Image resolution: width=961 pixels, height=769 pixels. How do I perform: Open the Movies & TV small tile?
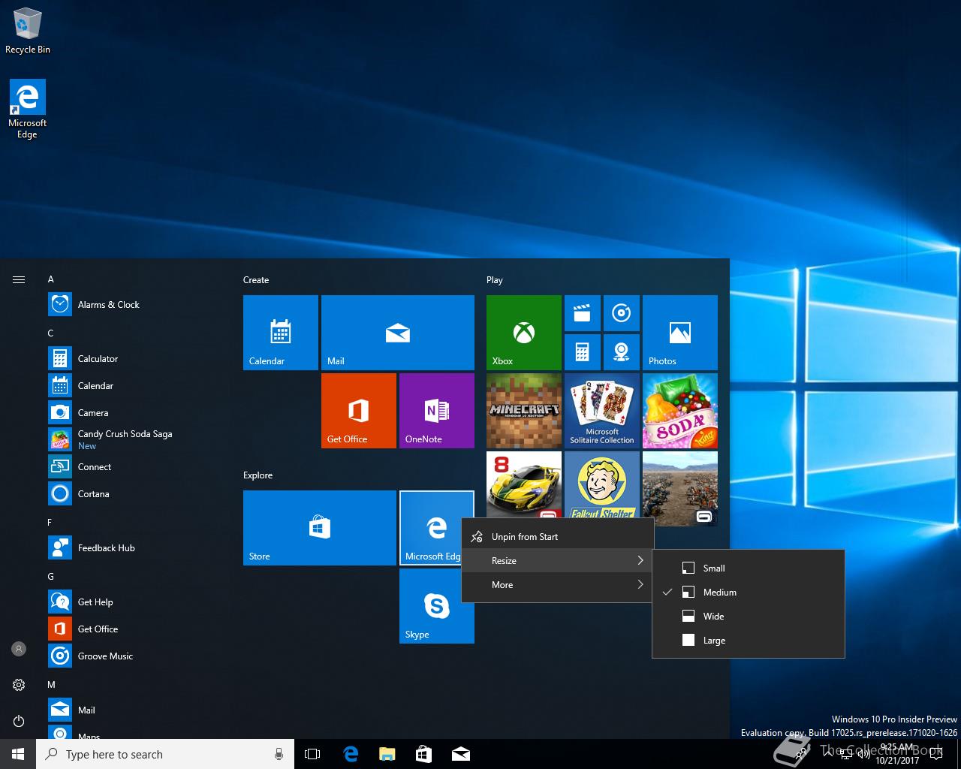(x=583, y=313)
